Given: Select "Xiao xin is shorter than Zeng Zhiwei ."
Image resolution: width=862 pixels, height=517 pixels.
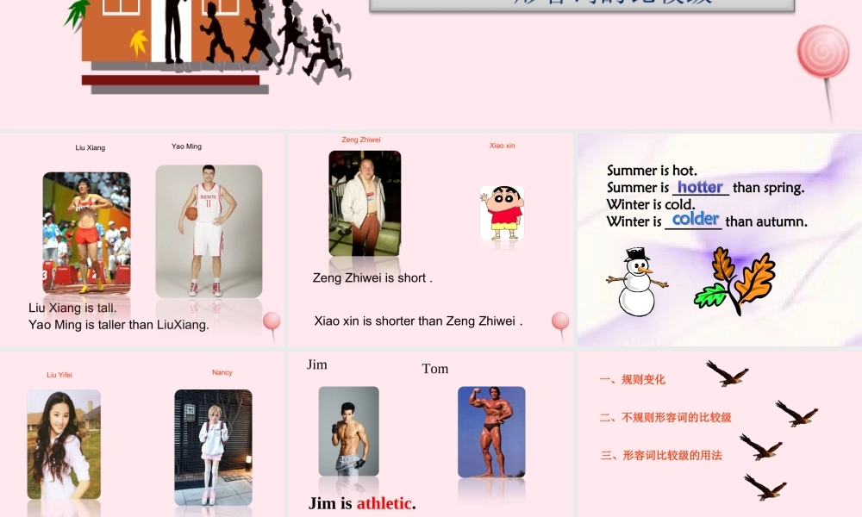Looking at the screenshot, I should (x=418, y=321).
